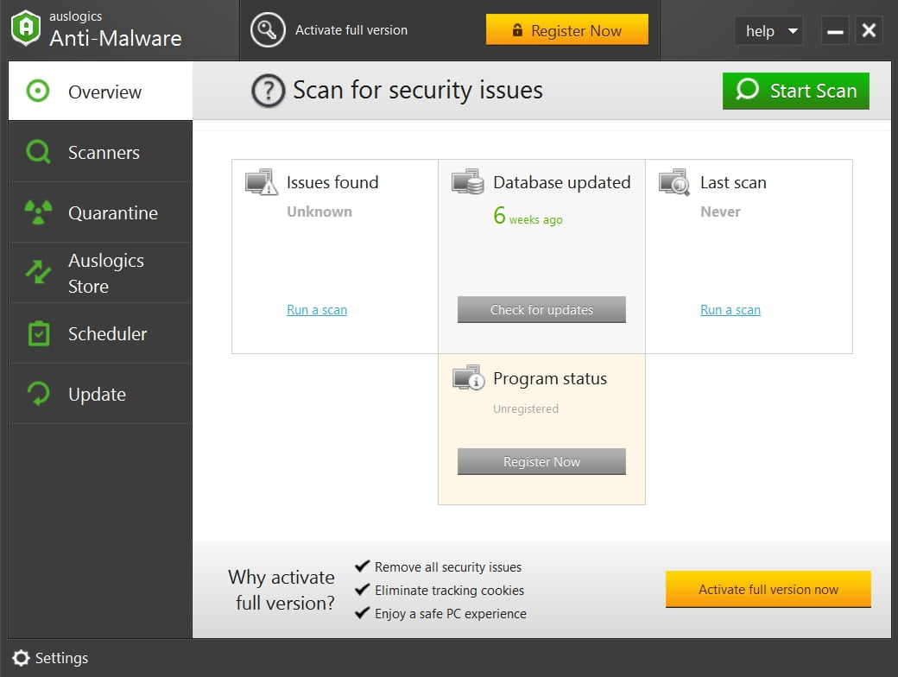This screenshot has height=677, width=898.
Task: Open Settings via the gear icon
Action: [21, 658]
